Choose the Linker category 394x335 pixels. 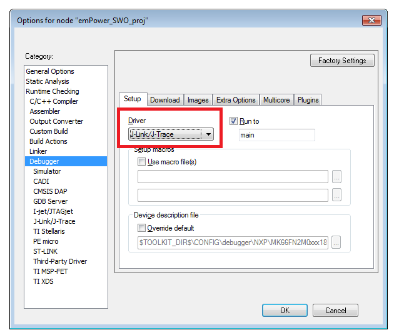pyautogui.click(x=38, y=151)
